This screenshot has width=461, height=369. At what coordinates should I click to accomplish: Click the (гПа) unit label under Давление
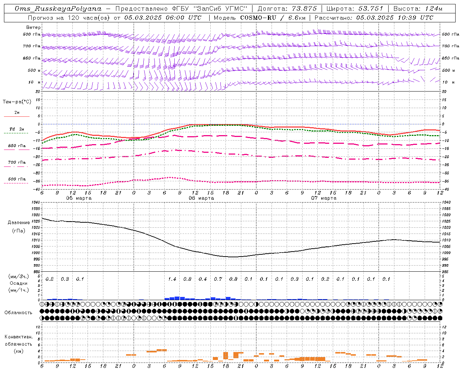(x=19, y=231)
